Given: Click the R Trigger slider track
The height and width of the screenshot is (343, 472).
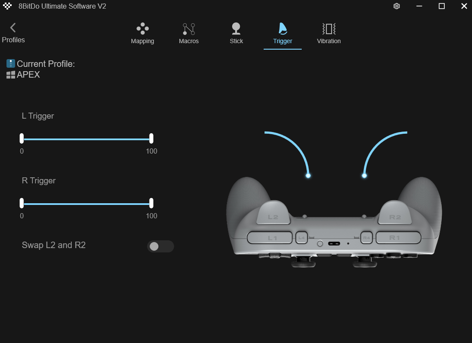Looking at the screenshot, I should tap(87, 204).
